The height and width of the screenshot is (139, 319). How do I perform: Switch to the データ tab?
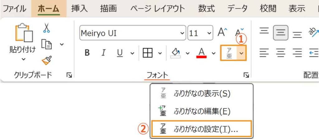click(x=237, y=8)
